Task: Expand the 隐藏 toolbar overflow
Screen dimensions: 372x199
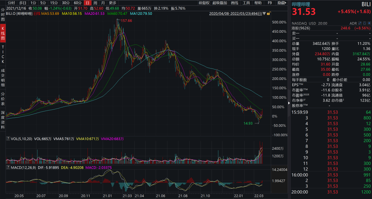Action: [282, 3]
